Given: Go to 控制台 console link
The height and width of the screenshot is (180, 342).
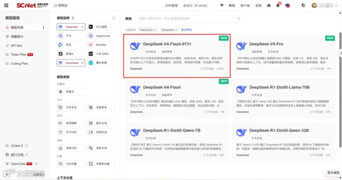Looking at the screenshot, I should pyautogui.click(x=63, y=5).
